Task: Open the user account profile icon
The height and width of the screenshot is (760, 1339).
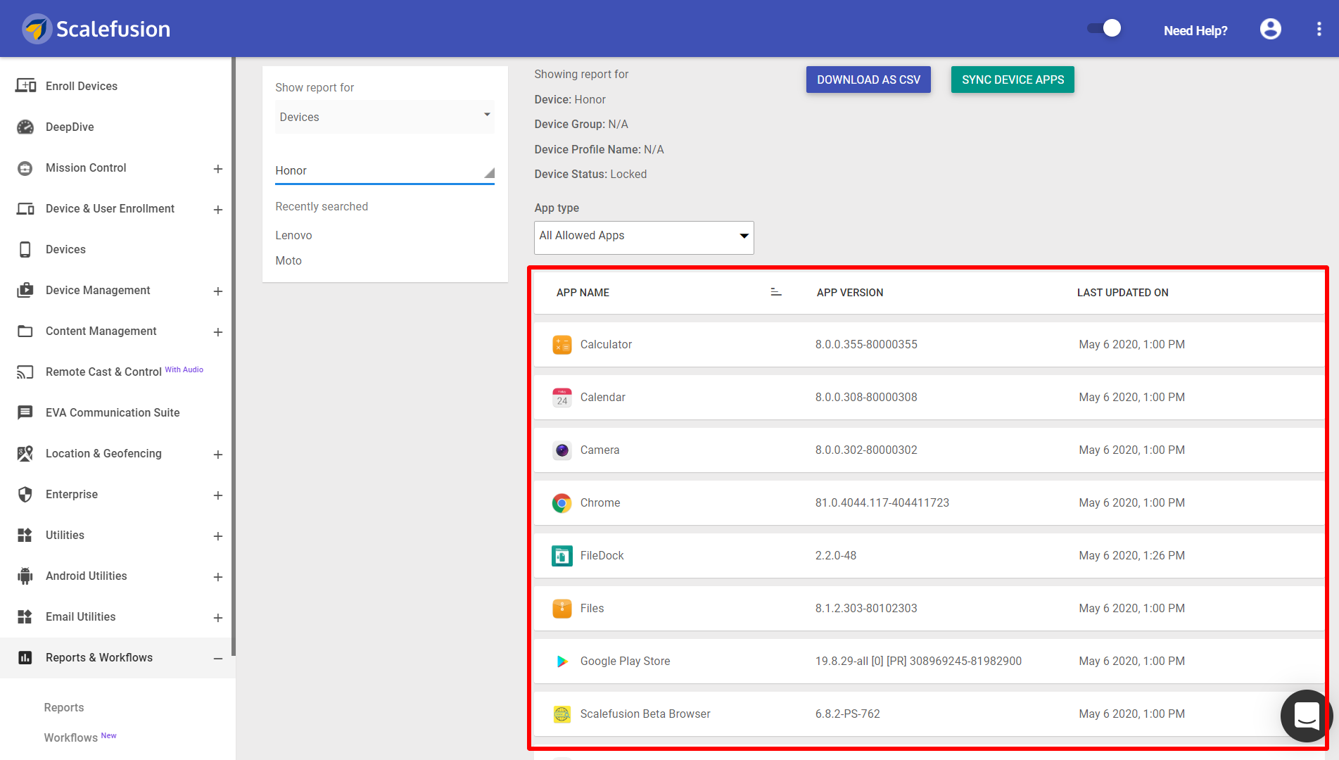Action: pos(1270,29)
